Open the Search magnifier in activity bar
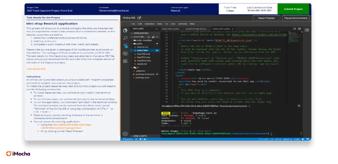Screen dimensions: 338x164 pyautogui.click(x=125, y=38)
